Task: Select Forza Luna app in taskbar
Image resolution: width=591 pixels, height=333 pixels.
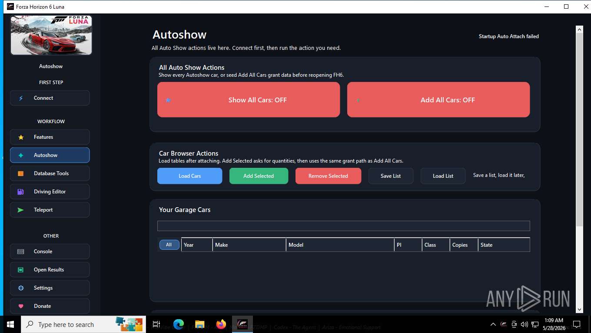Action: [242, 324]
